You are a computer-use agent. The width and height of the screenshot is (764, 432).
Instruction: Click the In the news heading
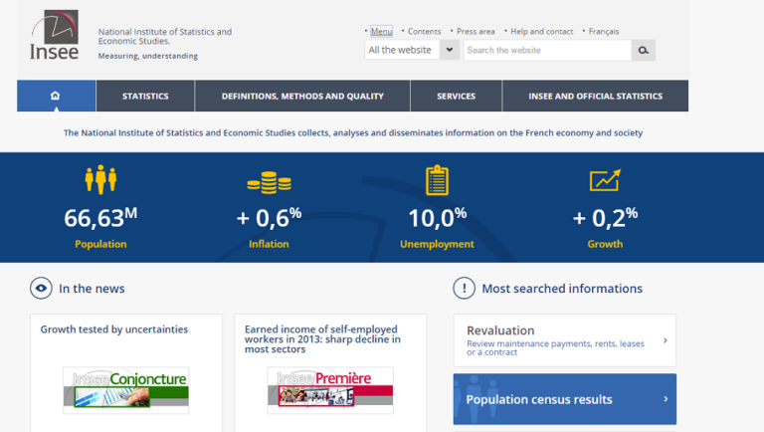coord(92,288)
